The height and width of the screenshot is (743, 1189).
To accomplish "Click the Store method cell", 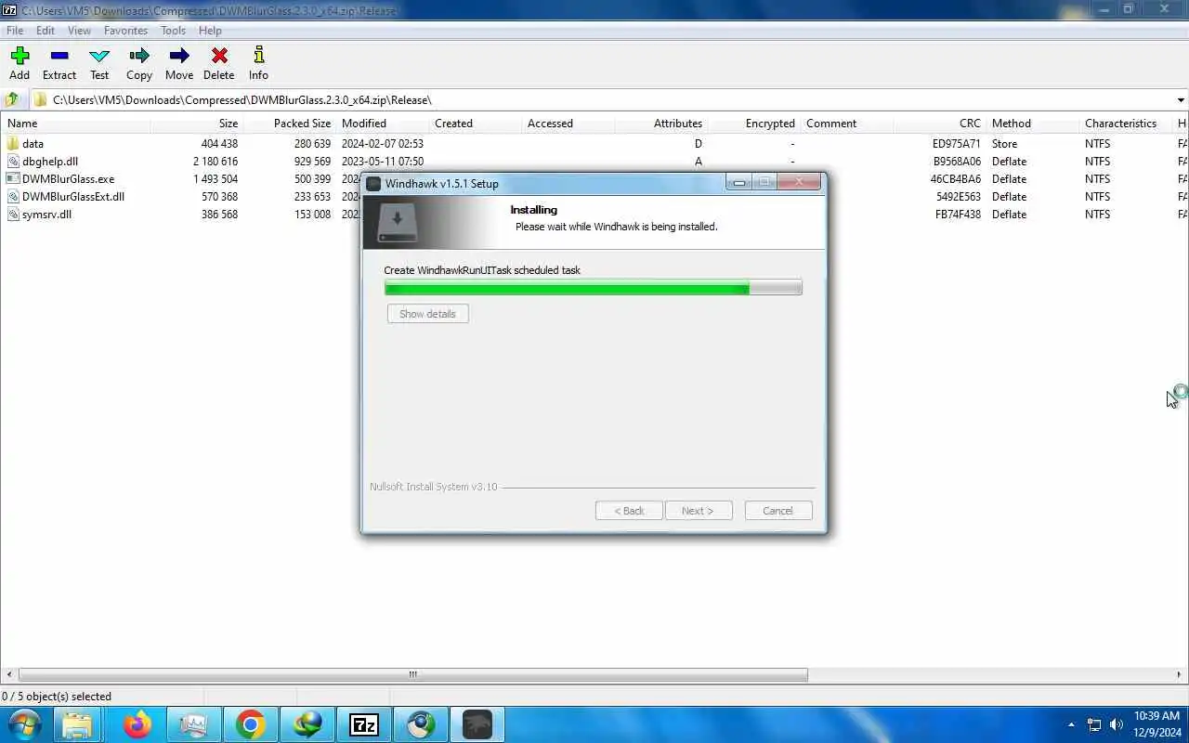I will [1004, 144].
